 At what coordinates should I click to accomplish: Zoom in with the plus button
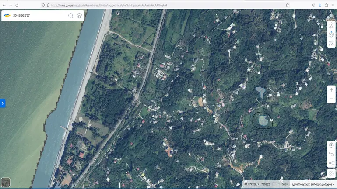tap(331, 90)
